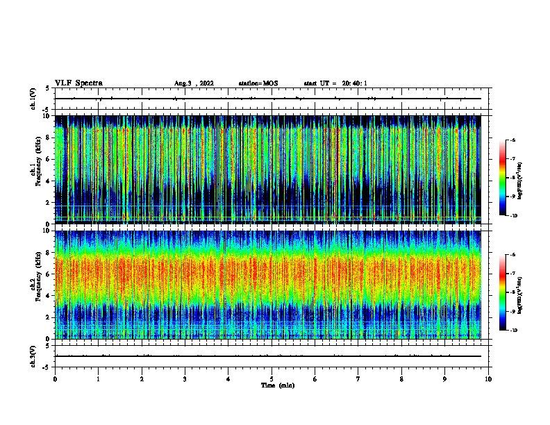
Task: Click time axis tick label "3"
Action: 185,379
